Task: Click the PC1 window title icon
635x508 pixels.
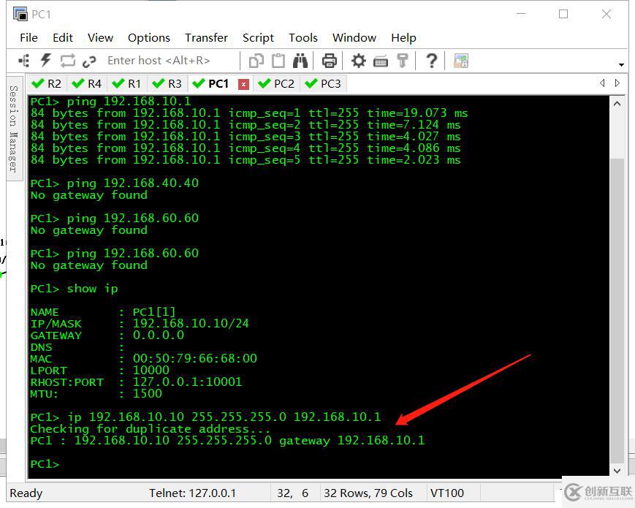Action: (20, 14)
